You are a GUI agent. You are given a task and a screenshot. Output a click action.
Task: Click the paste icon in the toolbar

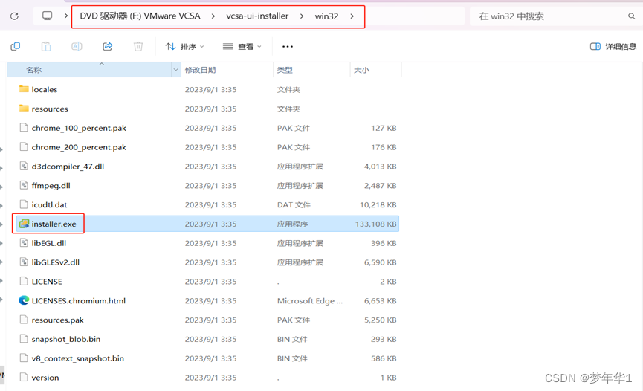tap(46, 46)
